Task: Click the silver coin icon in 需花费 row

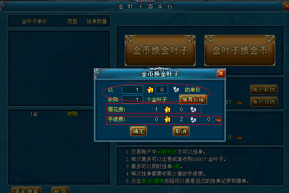Action: (x=193, y=110)
